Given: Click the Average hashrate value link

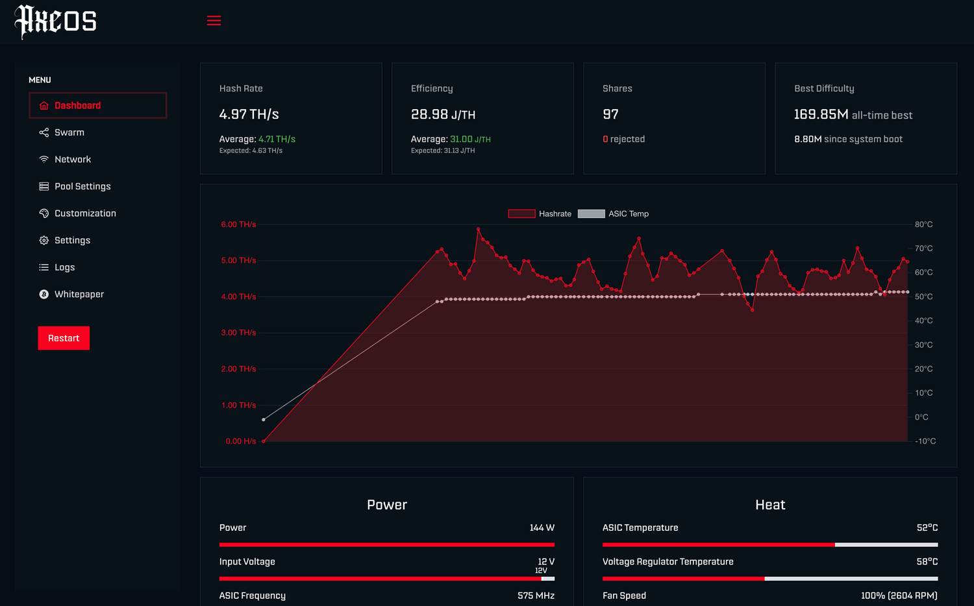Looking at the screenshot, I should 277,139.
